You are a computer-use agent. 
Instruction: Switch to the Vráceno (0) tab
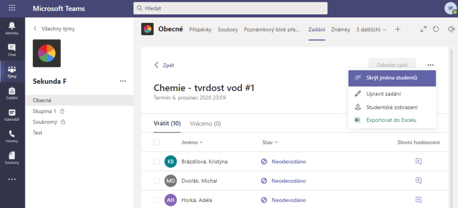205,123
